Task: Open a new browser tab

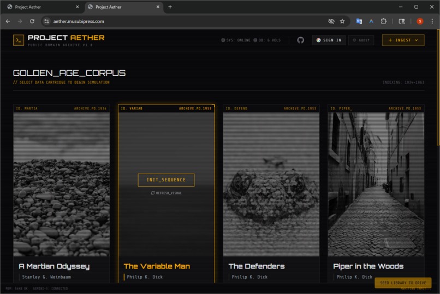Action: 170,7
